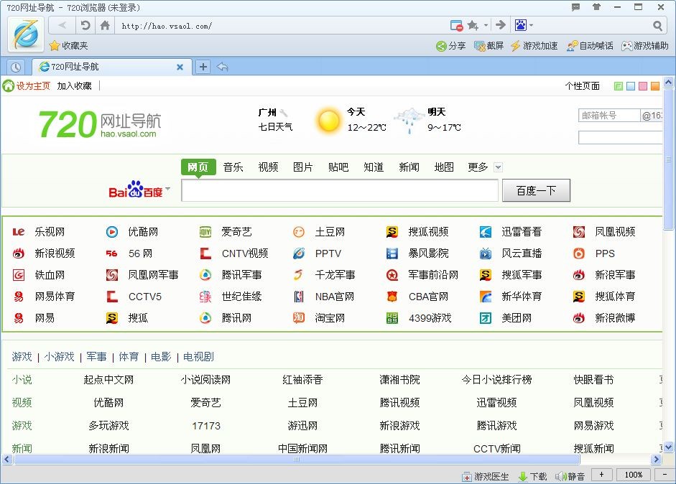Screen dimensions: 676x484
Task: Open the history clock icon tab
Action: (16, 68)
